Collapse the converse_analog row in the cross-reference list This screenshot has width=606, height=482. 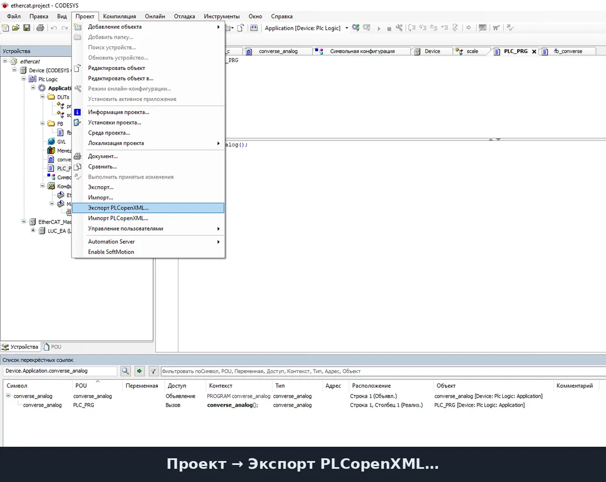tap(8, 396)
